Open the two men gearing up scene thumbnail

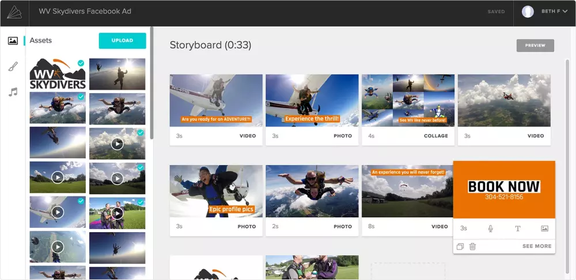(x=312, y=267)
